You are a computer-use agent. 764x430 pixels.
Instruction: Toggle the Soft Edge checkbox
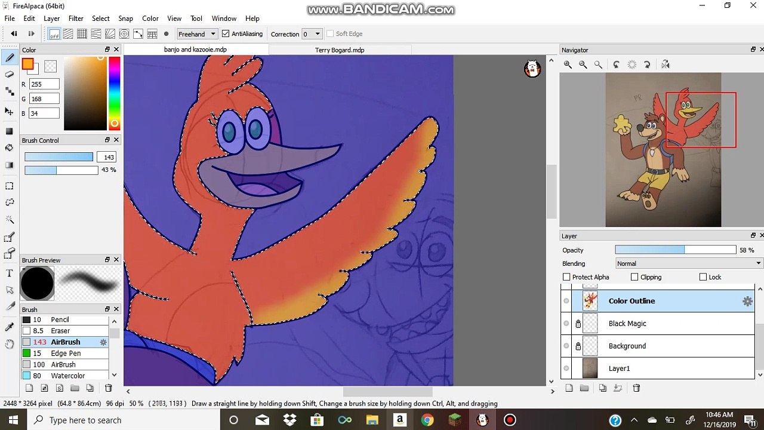[x=329, y=33]
